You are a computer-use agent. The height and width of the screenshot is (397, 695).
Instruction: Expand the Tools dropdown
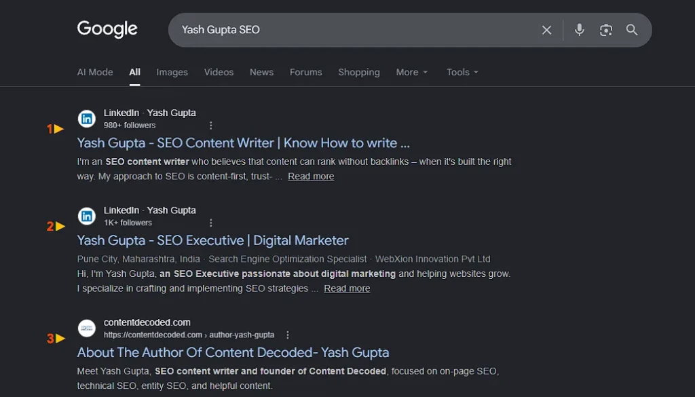462,72
